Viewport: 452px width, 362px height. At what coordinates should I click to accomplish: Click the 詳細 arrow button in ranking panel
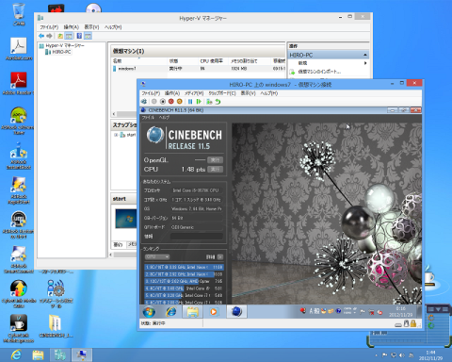(x=220, y=257)
